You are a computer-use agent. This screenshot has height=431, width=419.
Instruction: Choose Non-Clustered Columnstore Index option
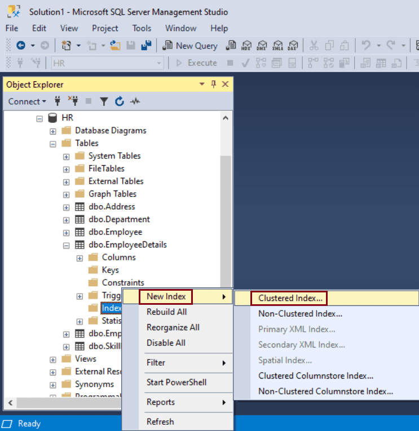tap(325, 391)
